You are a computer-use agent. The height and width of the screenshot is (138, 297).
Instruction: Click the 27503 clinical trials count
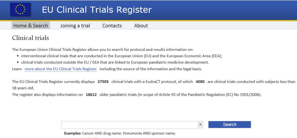tap(103, 82)
